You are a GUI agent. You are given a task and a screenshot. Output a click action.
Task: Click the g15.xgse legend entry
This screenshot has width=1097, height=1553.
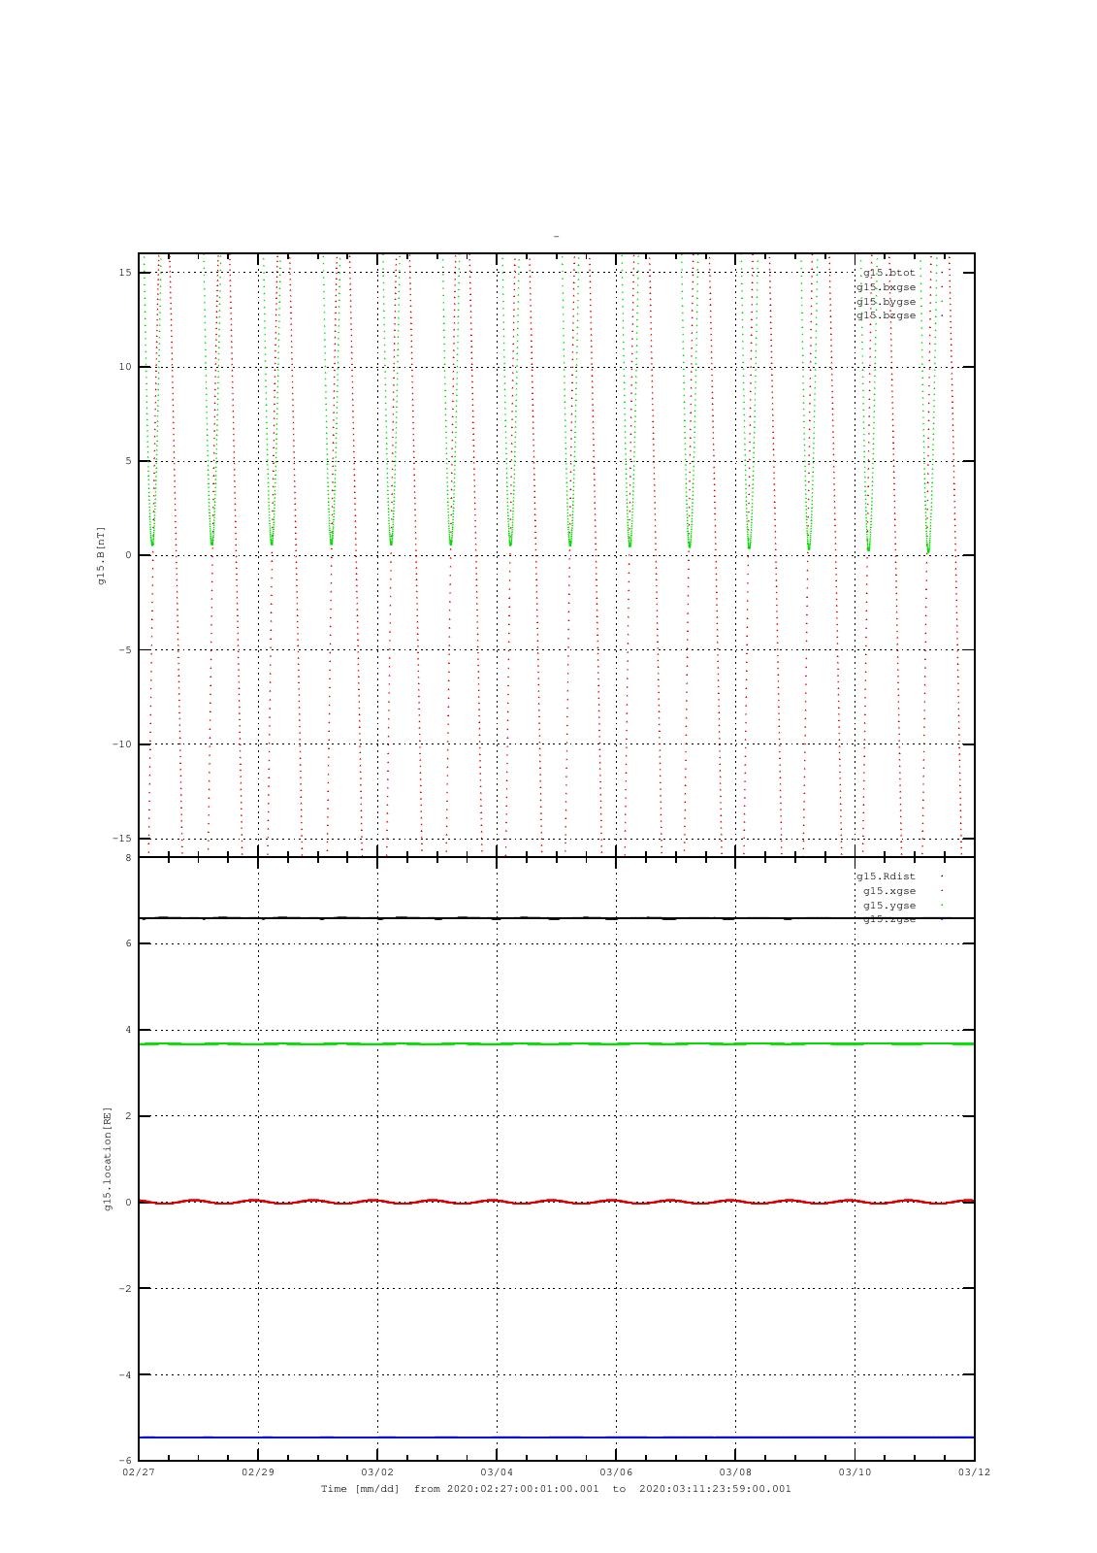(889, 891)
